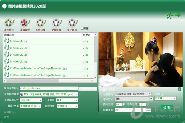Click the leaf icon beside Photos\c.jpg
Screen dimensions: 185x123
(7, 68)
